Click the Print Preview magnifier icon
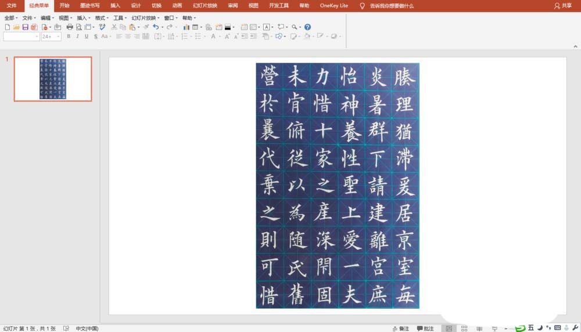 coord(78,27)
